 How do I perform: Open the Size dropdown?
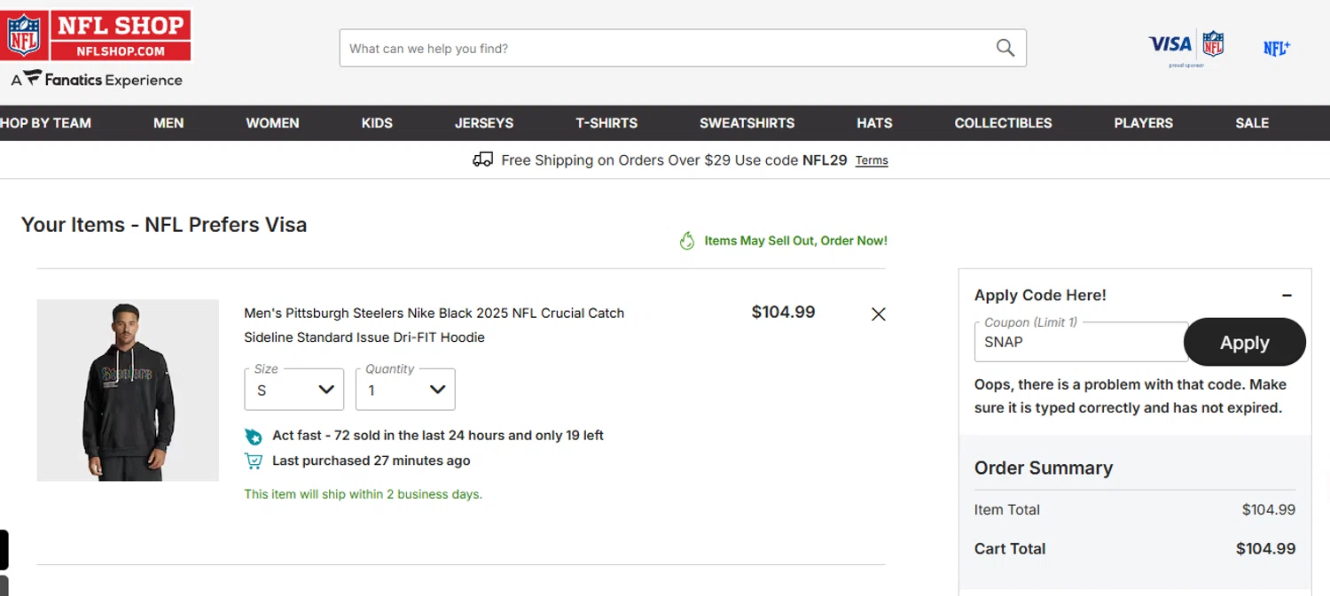(293, 390)
